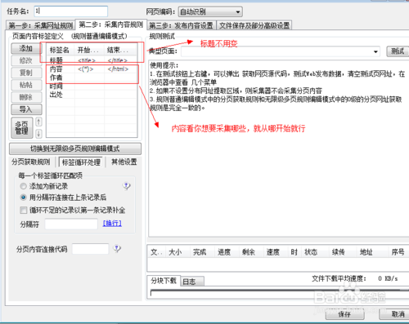409x324 pixels.
Task: Click the 修改 button
Action: click(26, 60)
